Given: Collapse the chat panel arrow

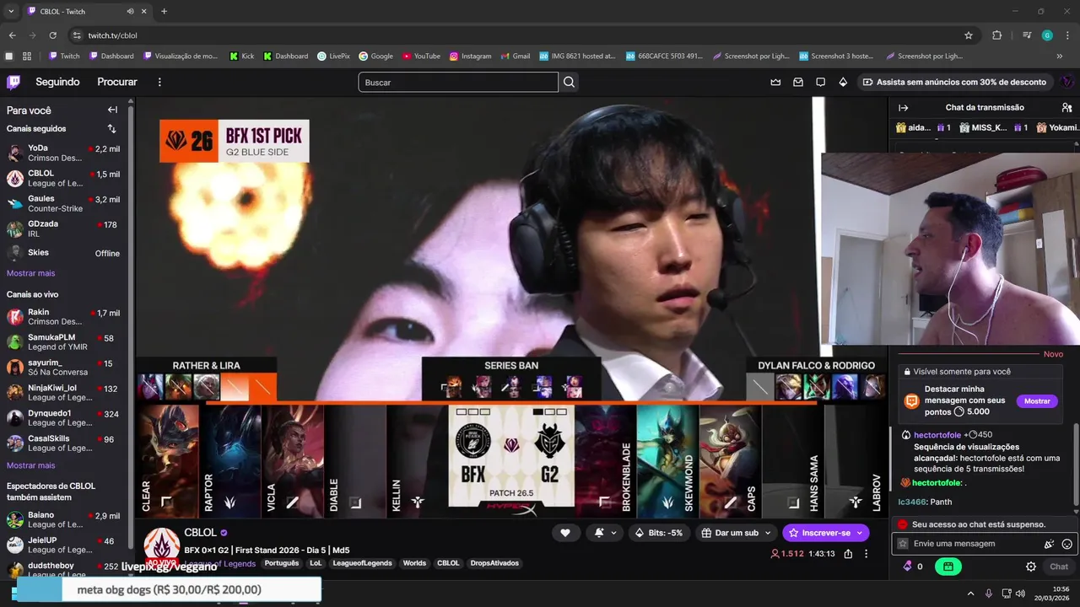Looking at the screenshot, I should [x=903, y=108].
